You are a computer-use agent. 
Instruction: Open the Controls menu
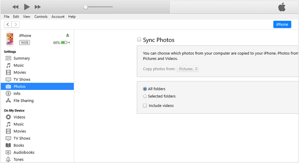pos(41,17)
